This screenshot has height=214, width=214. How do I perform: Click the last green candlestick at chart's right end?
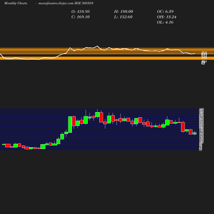195,134
